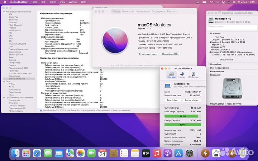
Task: Click the 91.2% charge capacity bar
Action: point(183,116)
